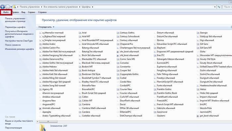This screenshot has width=232, height=131.
Task: Select the Calibri font icon
Action: [x=80, y=97]
